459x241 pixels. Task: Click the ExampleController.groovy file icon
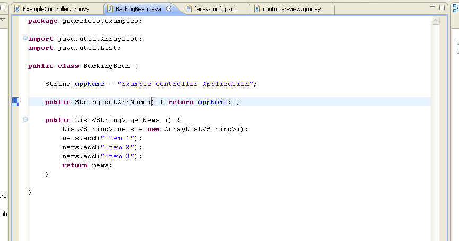coord(18,9)
